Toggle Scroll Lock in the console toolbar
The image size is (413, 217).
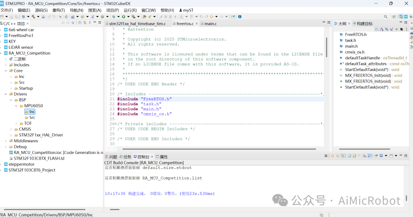click(354, 156)
